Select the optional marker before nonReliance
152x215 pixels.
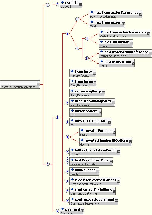67,171
